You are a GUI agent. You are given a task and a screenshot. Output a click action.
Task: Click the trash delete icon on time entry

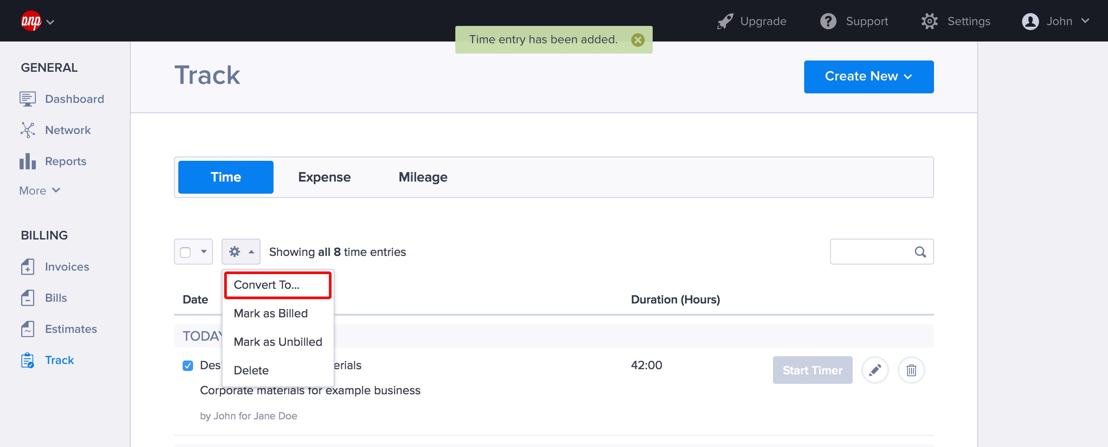[911, 370]
